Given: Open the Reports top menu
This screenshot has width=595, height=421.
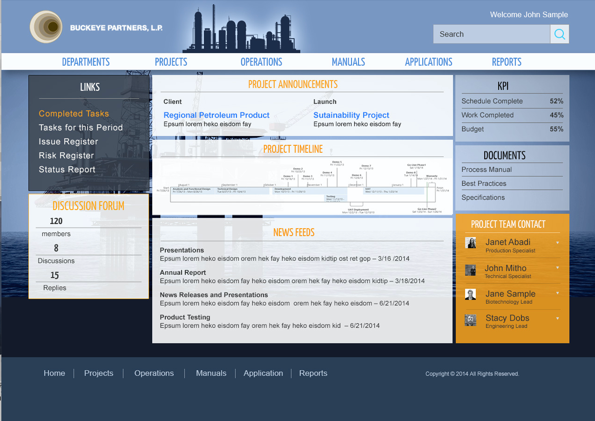Looking at the screenshot, I should pos(506,62).
